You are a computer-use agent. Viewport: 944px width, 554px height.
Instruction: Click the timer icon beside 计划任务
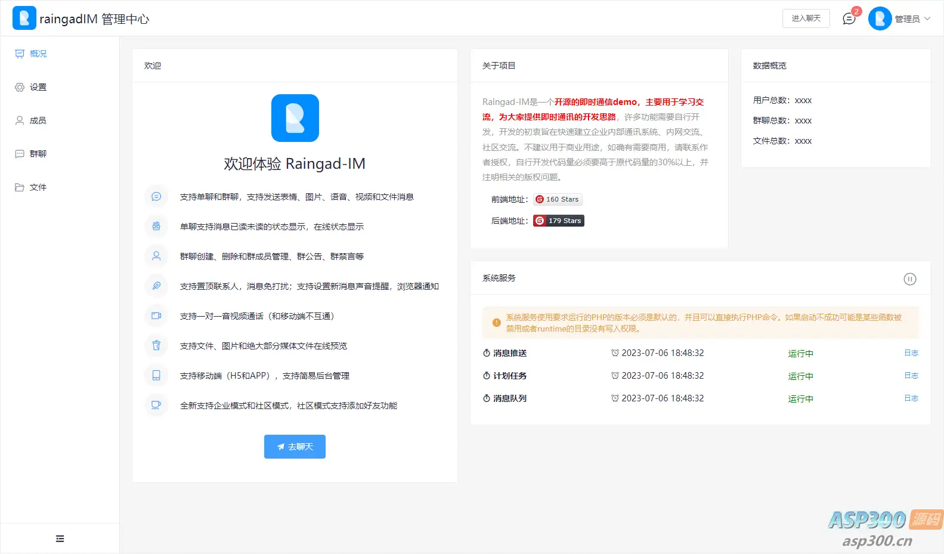point(487,376)
